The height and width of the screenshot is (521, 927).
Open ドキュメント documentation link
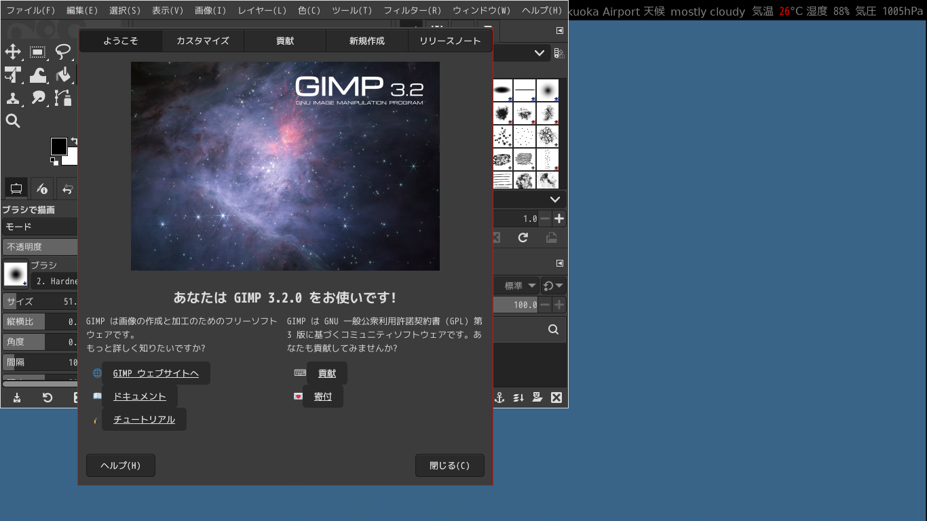click(x=140, y=396)
